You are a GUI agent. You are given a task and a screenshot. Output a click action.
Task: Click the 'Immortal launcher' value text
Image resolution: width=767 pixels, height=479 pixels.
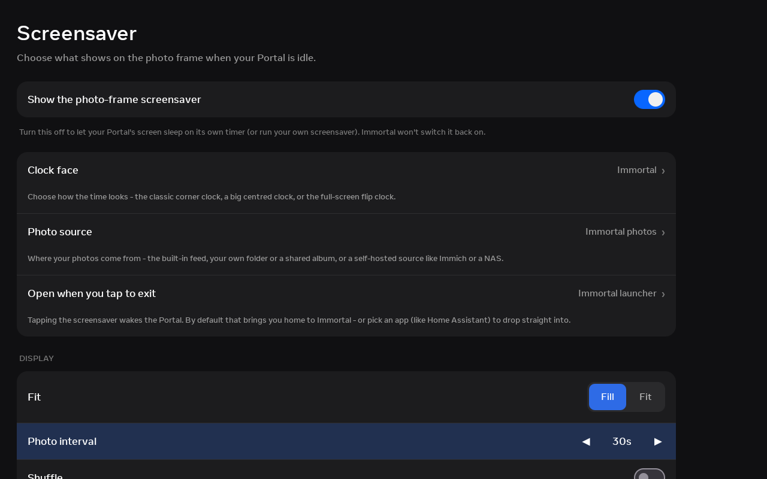pyautogui.click(x=617, y=293)
